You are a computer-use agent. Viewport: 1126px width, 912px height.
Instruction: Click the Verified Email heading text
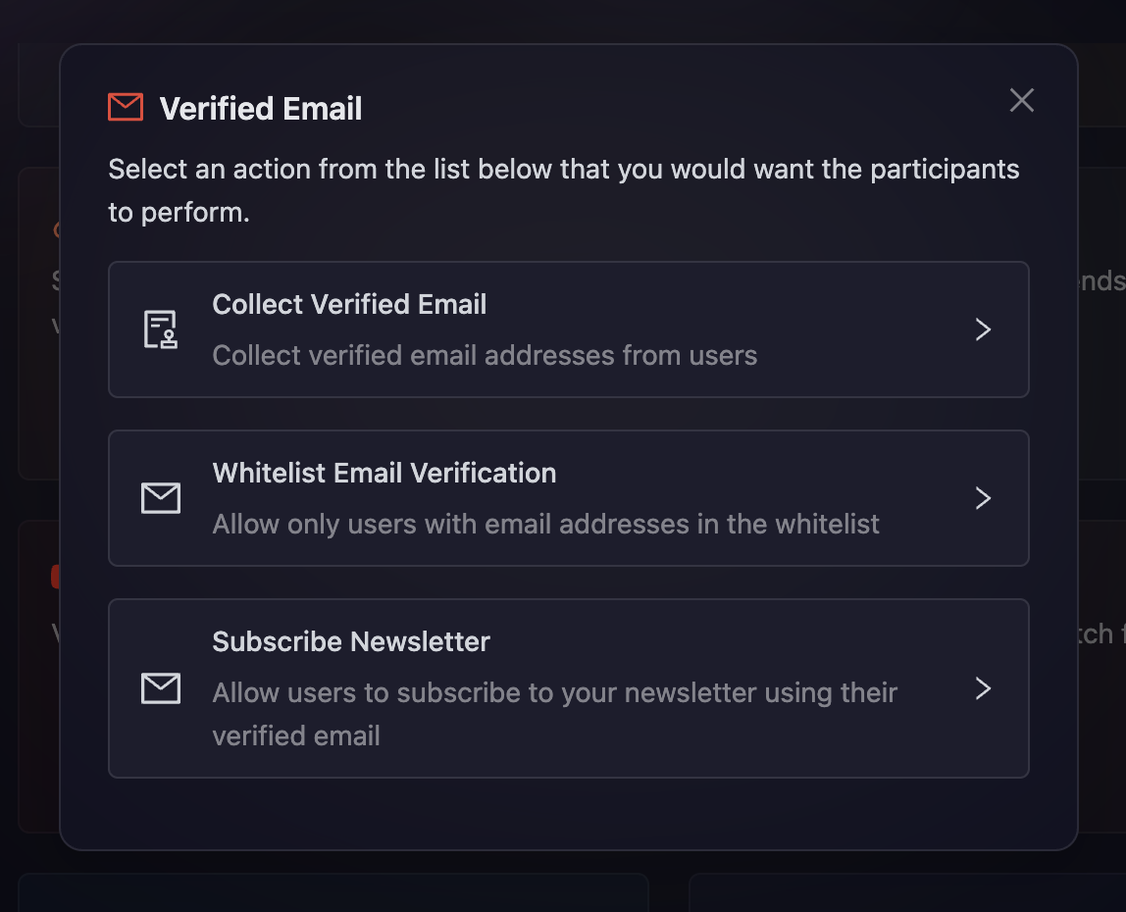click(260, 108)
